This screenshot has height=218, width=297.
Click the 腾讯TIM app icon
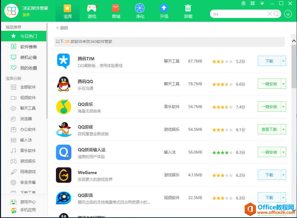point(63,61)
